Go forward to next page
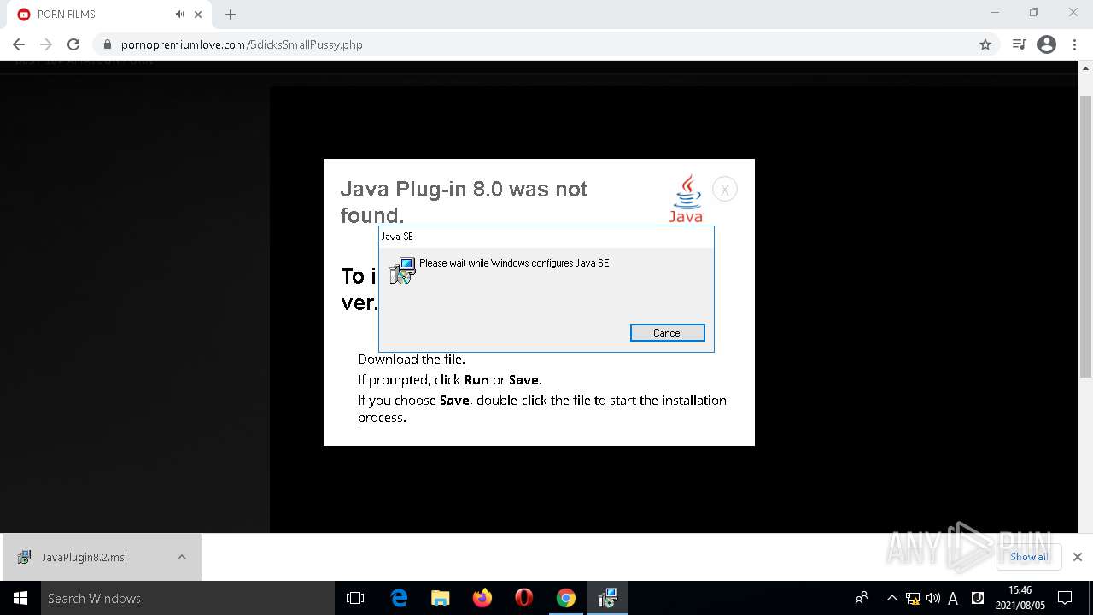The width and height of the screenshot is (1093, 615). 46,44
